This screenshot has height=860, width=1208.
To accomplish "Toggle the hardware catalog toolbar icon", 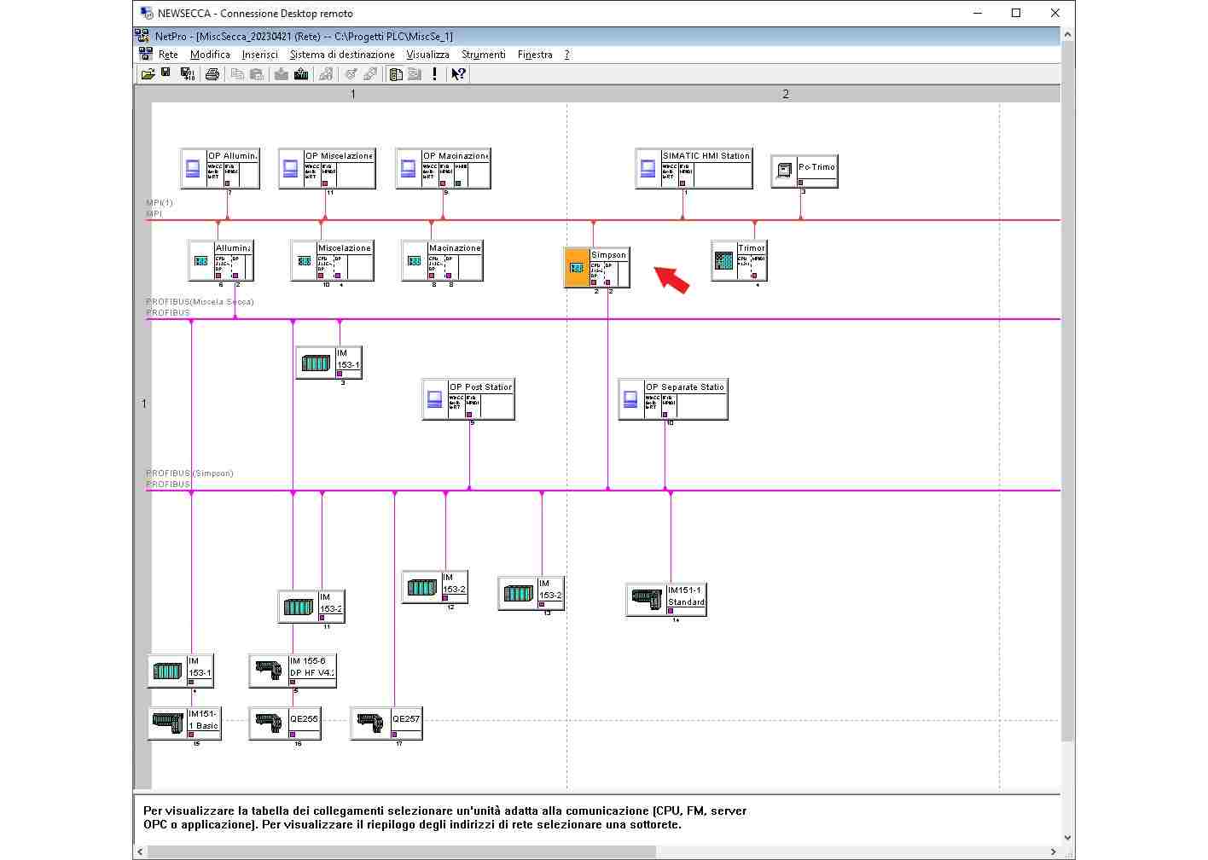I will click(x=396, y=74).
